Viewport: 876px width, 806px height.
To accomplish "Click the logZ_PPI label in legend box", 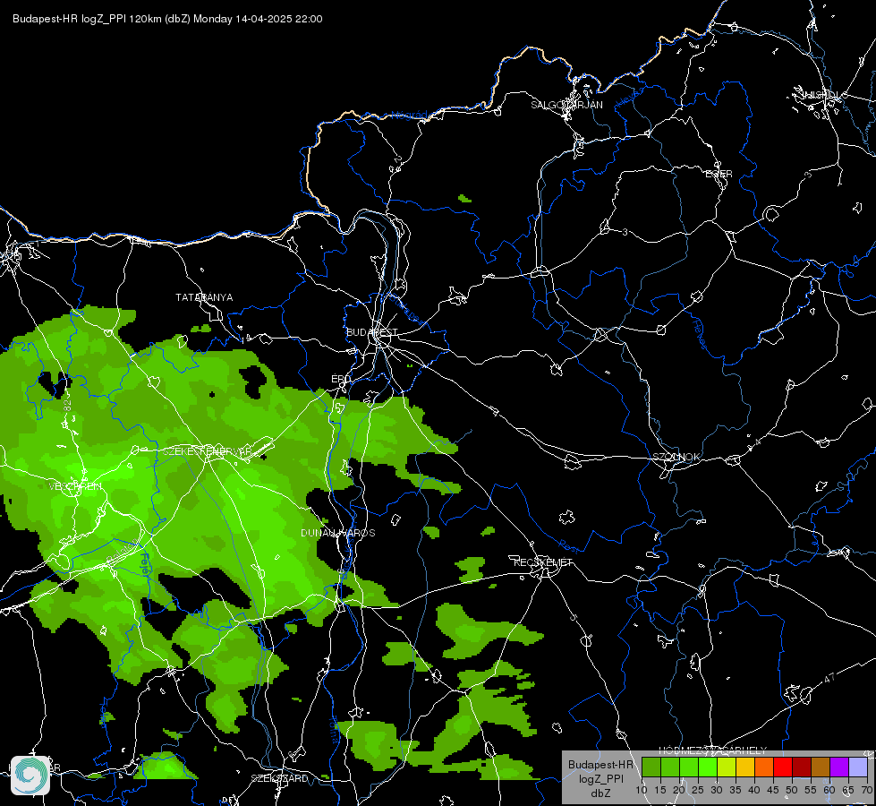I will [x=601, y=778].
